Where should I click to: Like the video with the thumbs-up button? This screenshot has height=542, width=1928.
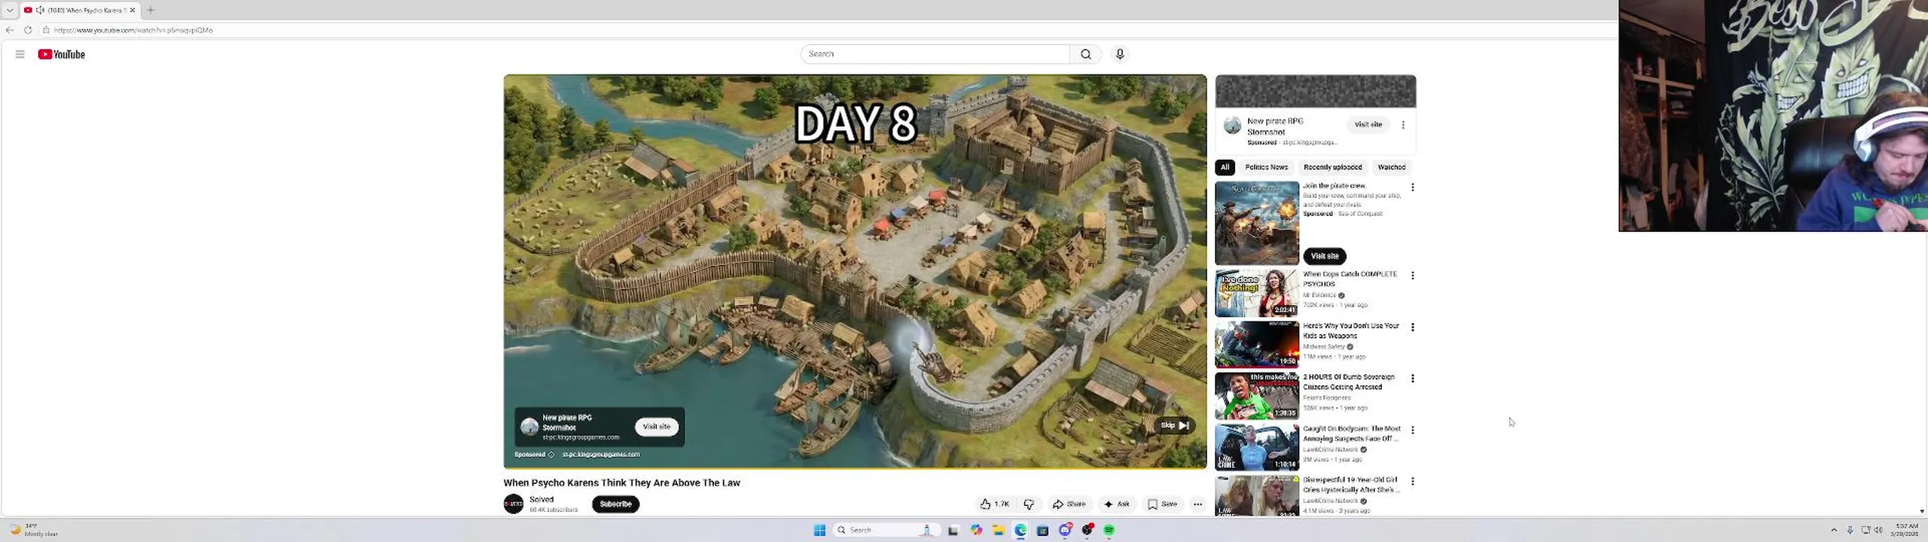click(995, 504)
